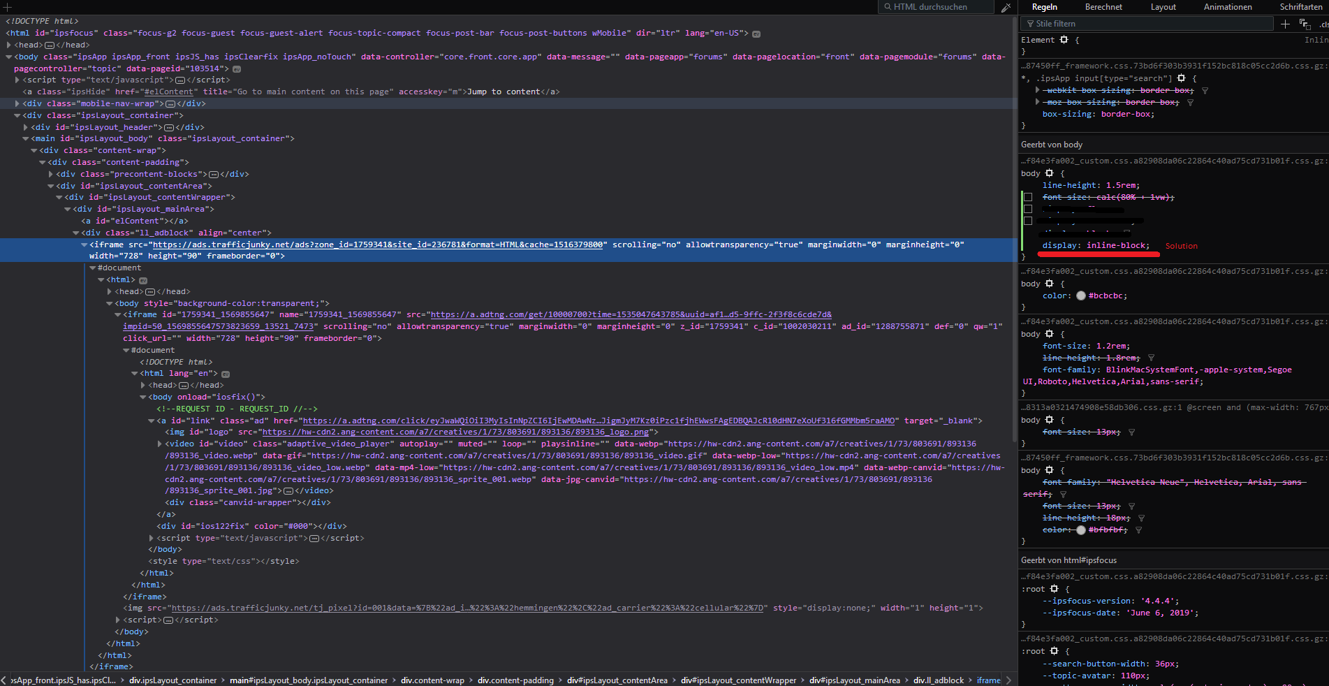Click the selector highlighter icon next to Element
The image size is (1329, 686).
[x=1064, y=40]
